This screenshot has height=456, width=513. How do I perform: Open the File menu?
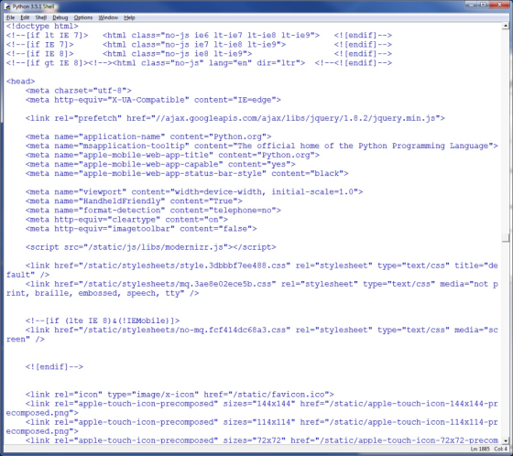tap(10, 17)
